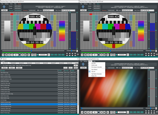This screenshot has width=158, height=115.
Task: Switch to the Clip List 03 tab
Action: tap(21, 63)
